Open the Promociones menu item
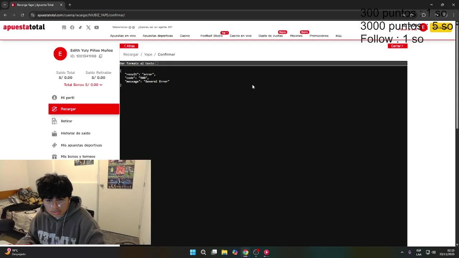459x258 pixels. point(319,36)
